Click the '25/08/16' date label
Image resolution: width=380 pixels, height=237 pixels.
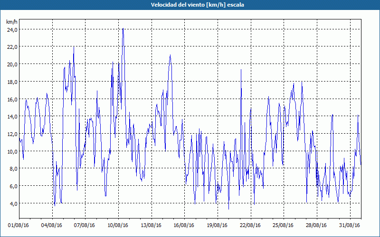pos(283,226)
